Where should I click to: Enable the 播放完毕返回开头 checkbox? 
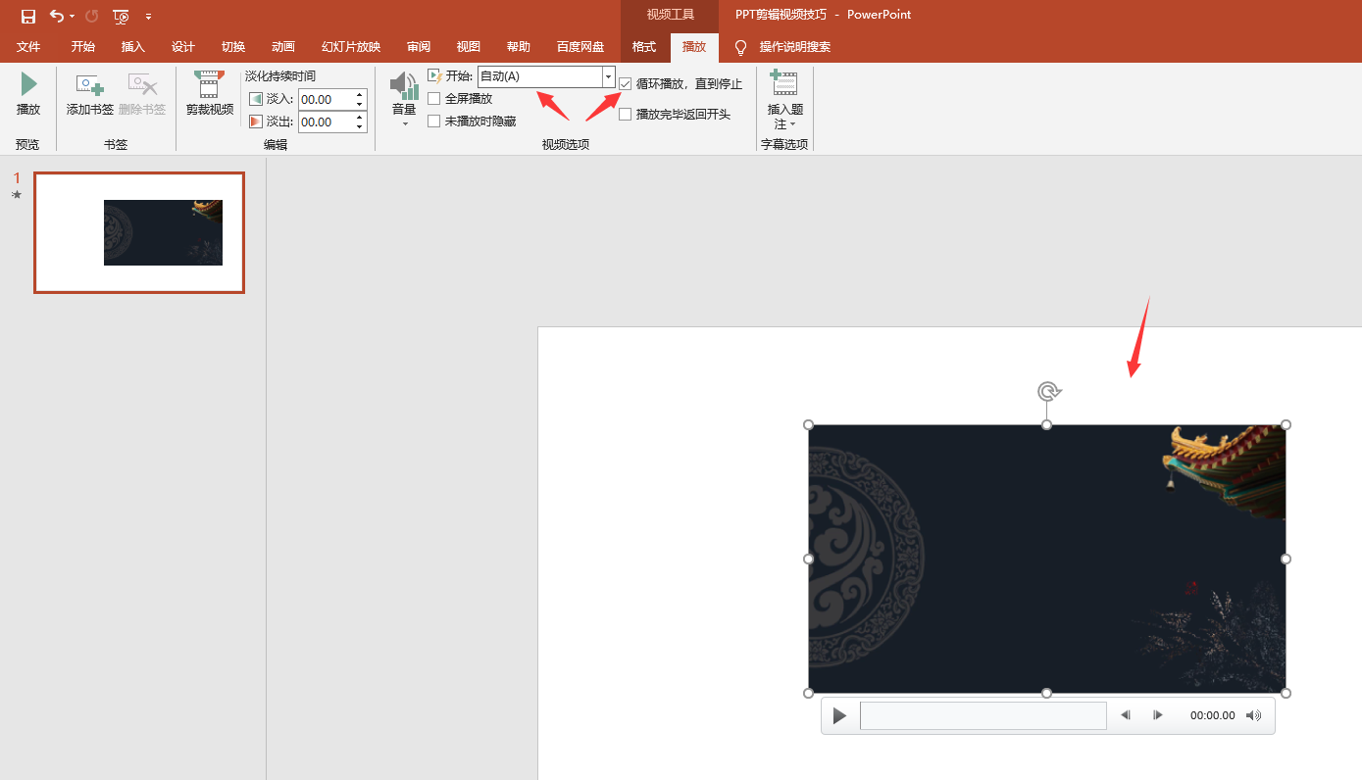click(626, 115)
